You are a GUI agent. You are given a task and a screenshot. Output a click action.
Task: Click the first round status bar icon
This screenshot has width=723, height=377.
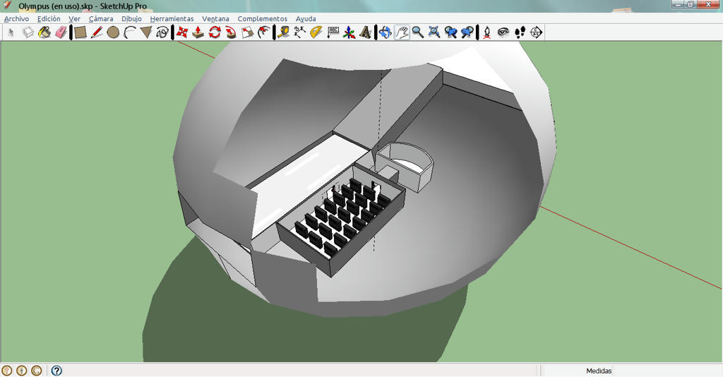point(7,371)
